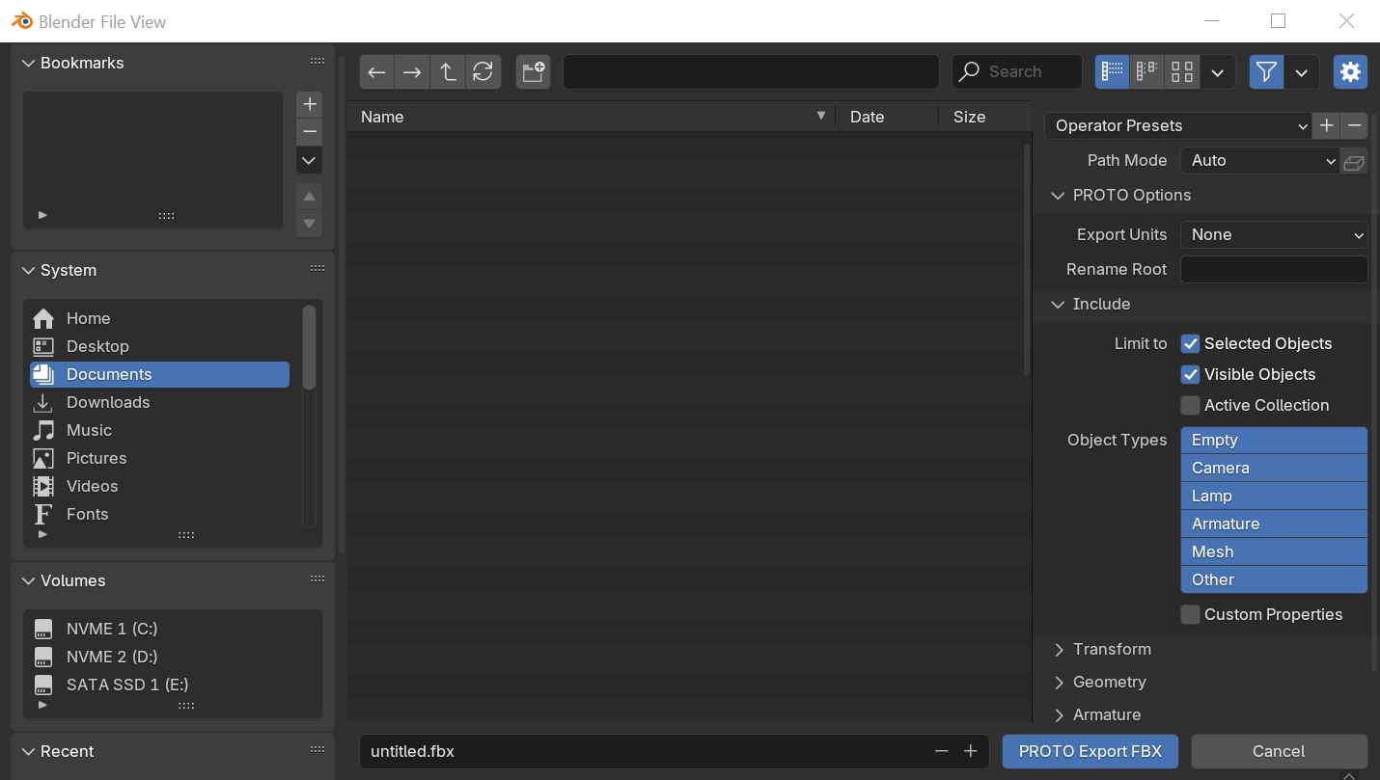
Task: Create a new directory
Action: pyautogui.click(x=533, y=72)
